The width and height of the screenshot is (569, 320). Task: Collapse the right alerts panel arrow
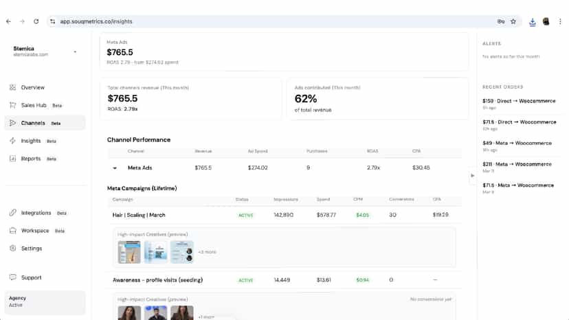tap(472, 176)
